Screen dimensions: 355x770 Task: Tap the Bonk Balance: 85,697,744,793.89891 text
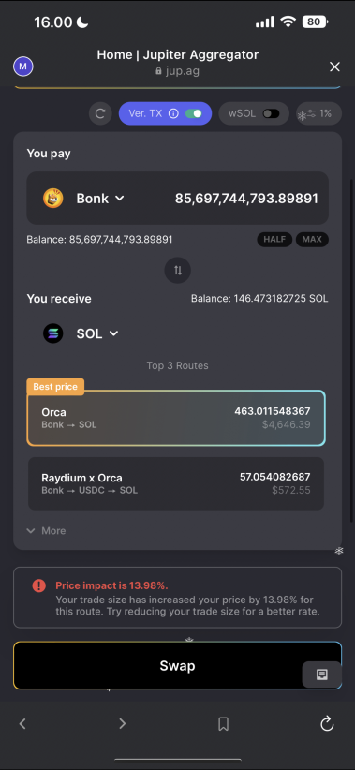pyautogui.click(x=99, y=240)
